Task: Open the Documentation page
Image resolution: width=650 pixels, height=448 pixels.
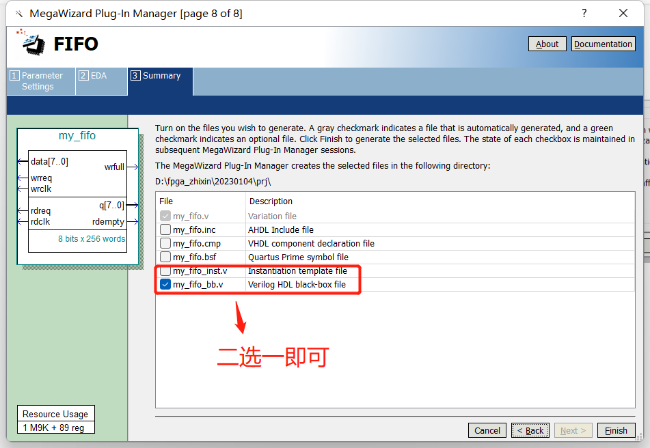Action: [x=604, y=44]
